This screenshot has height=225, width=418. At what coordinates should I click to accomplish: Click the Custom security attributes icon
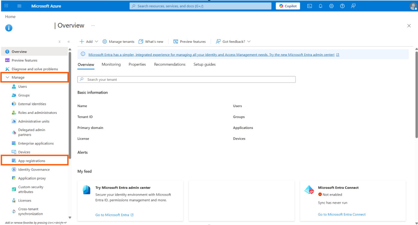tap(14, 189)
